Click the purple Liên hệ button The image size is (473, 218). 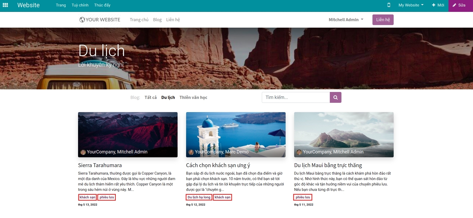pos(383,20)
